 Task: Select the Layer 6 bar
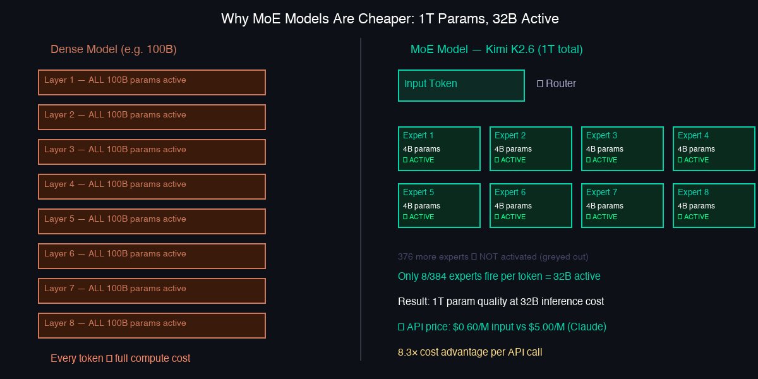click(x=152, y=256)
